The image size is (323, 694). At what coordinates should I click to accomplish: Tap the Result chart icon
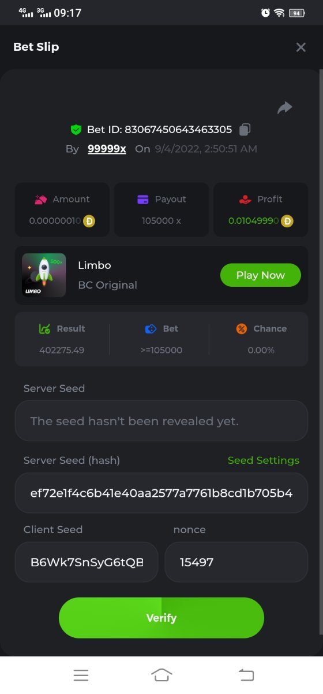[x=44, y=328]
